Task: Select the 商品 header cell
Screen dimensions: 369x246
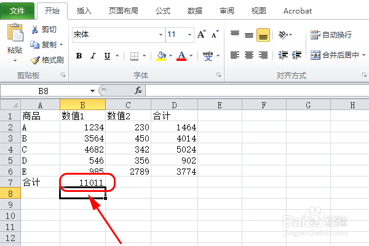Action: [x=40, y=116]
